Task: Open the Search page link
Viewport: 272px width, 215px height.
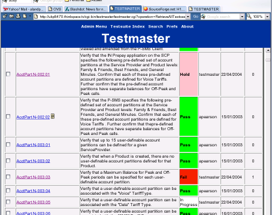Action: (156, 26)
